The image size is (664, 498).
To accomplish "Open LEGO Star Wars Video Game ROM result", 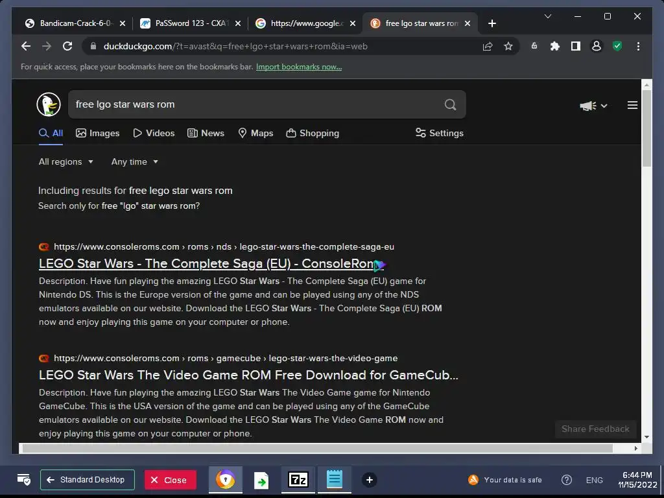I will click(248, 375).
